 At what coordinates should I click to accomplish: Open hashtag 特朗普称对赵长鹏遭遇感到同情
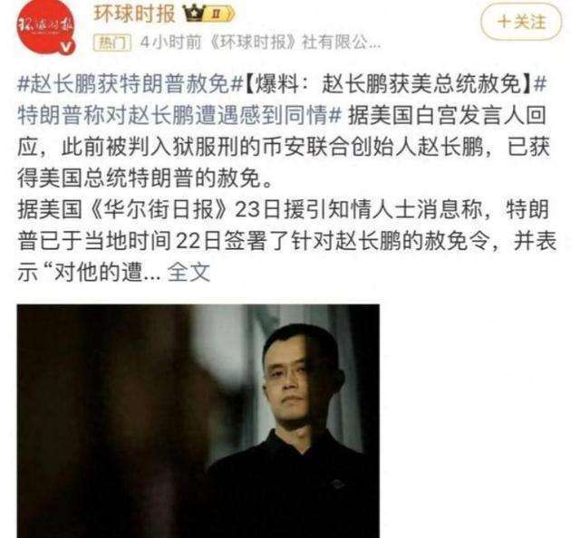point(179,116)
